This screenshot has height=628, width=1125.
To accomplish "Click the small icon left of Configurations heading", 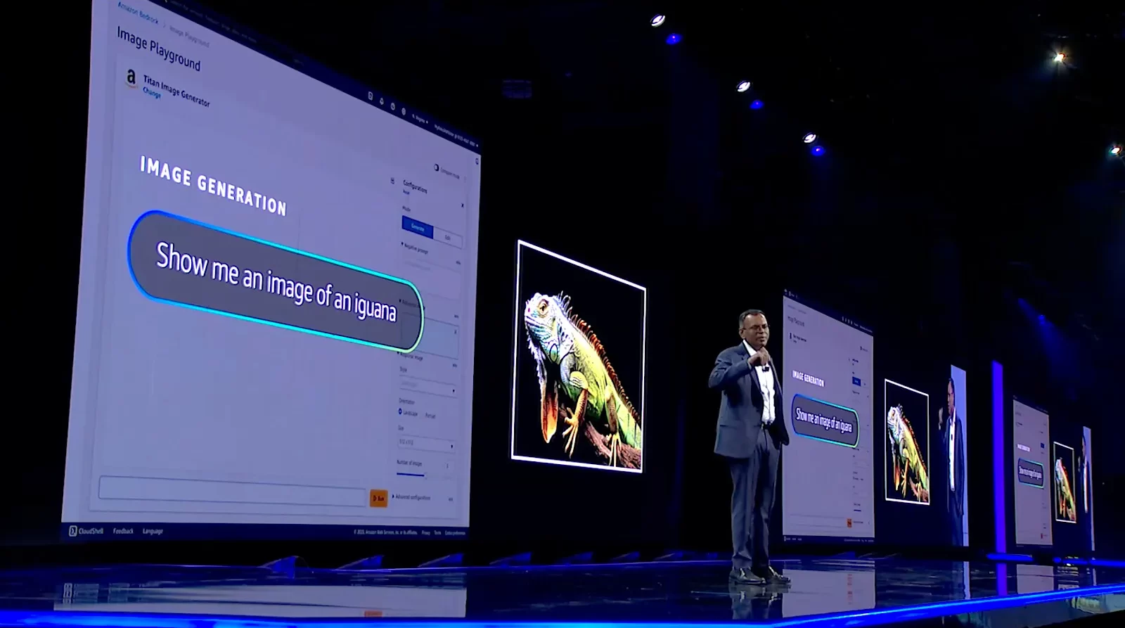I will (x=392, y=181).
